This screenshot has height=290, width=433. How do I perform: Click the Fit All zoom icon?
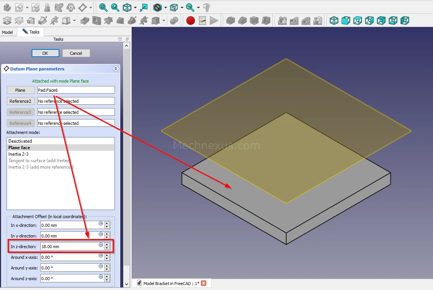point(103,7)
